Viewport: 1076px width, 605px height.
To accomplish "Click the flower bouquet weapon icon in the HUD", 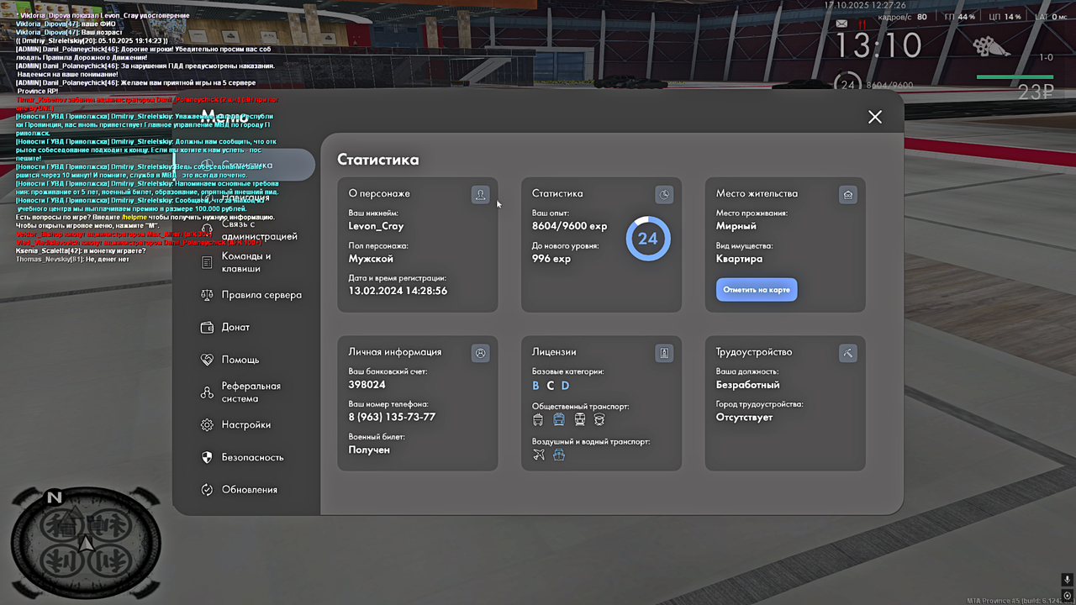I will click(x=991, y=46).
